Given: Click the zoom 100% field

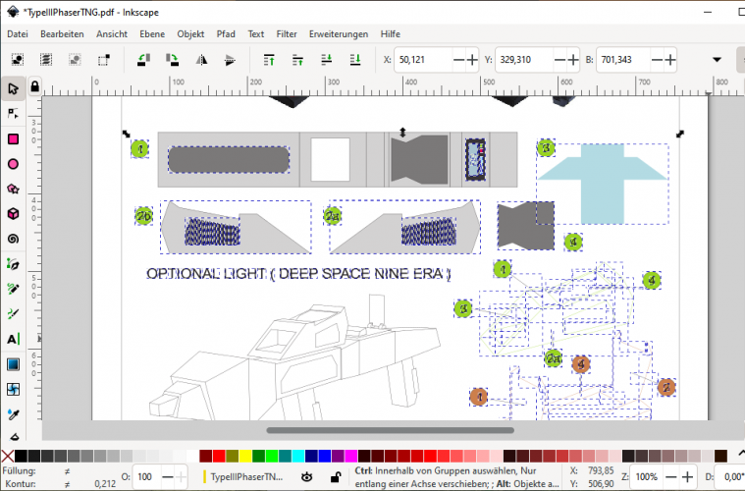Looking at the screenshot, I should (x=647, y=476).
